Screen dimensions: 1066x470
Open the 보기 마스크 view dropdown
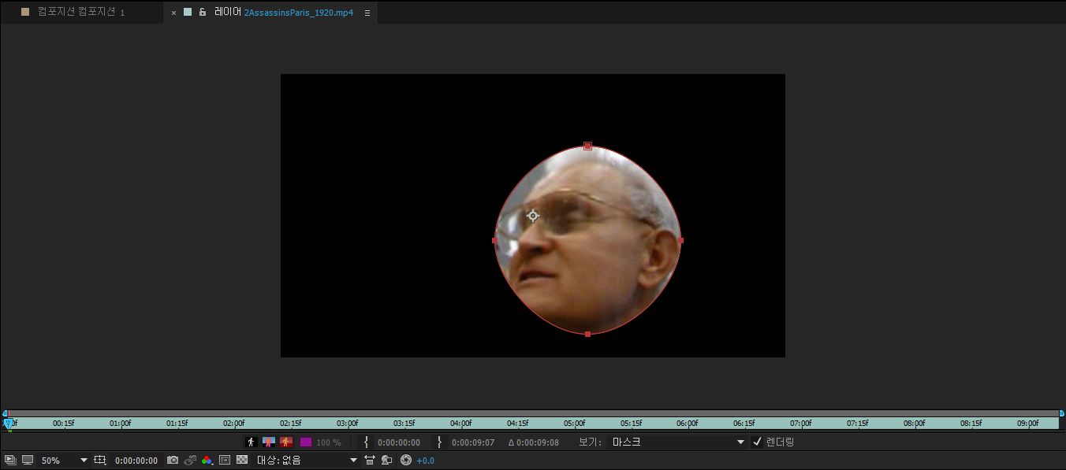677,442
